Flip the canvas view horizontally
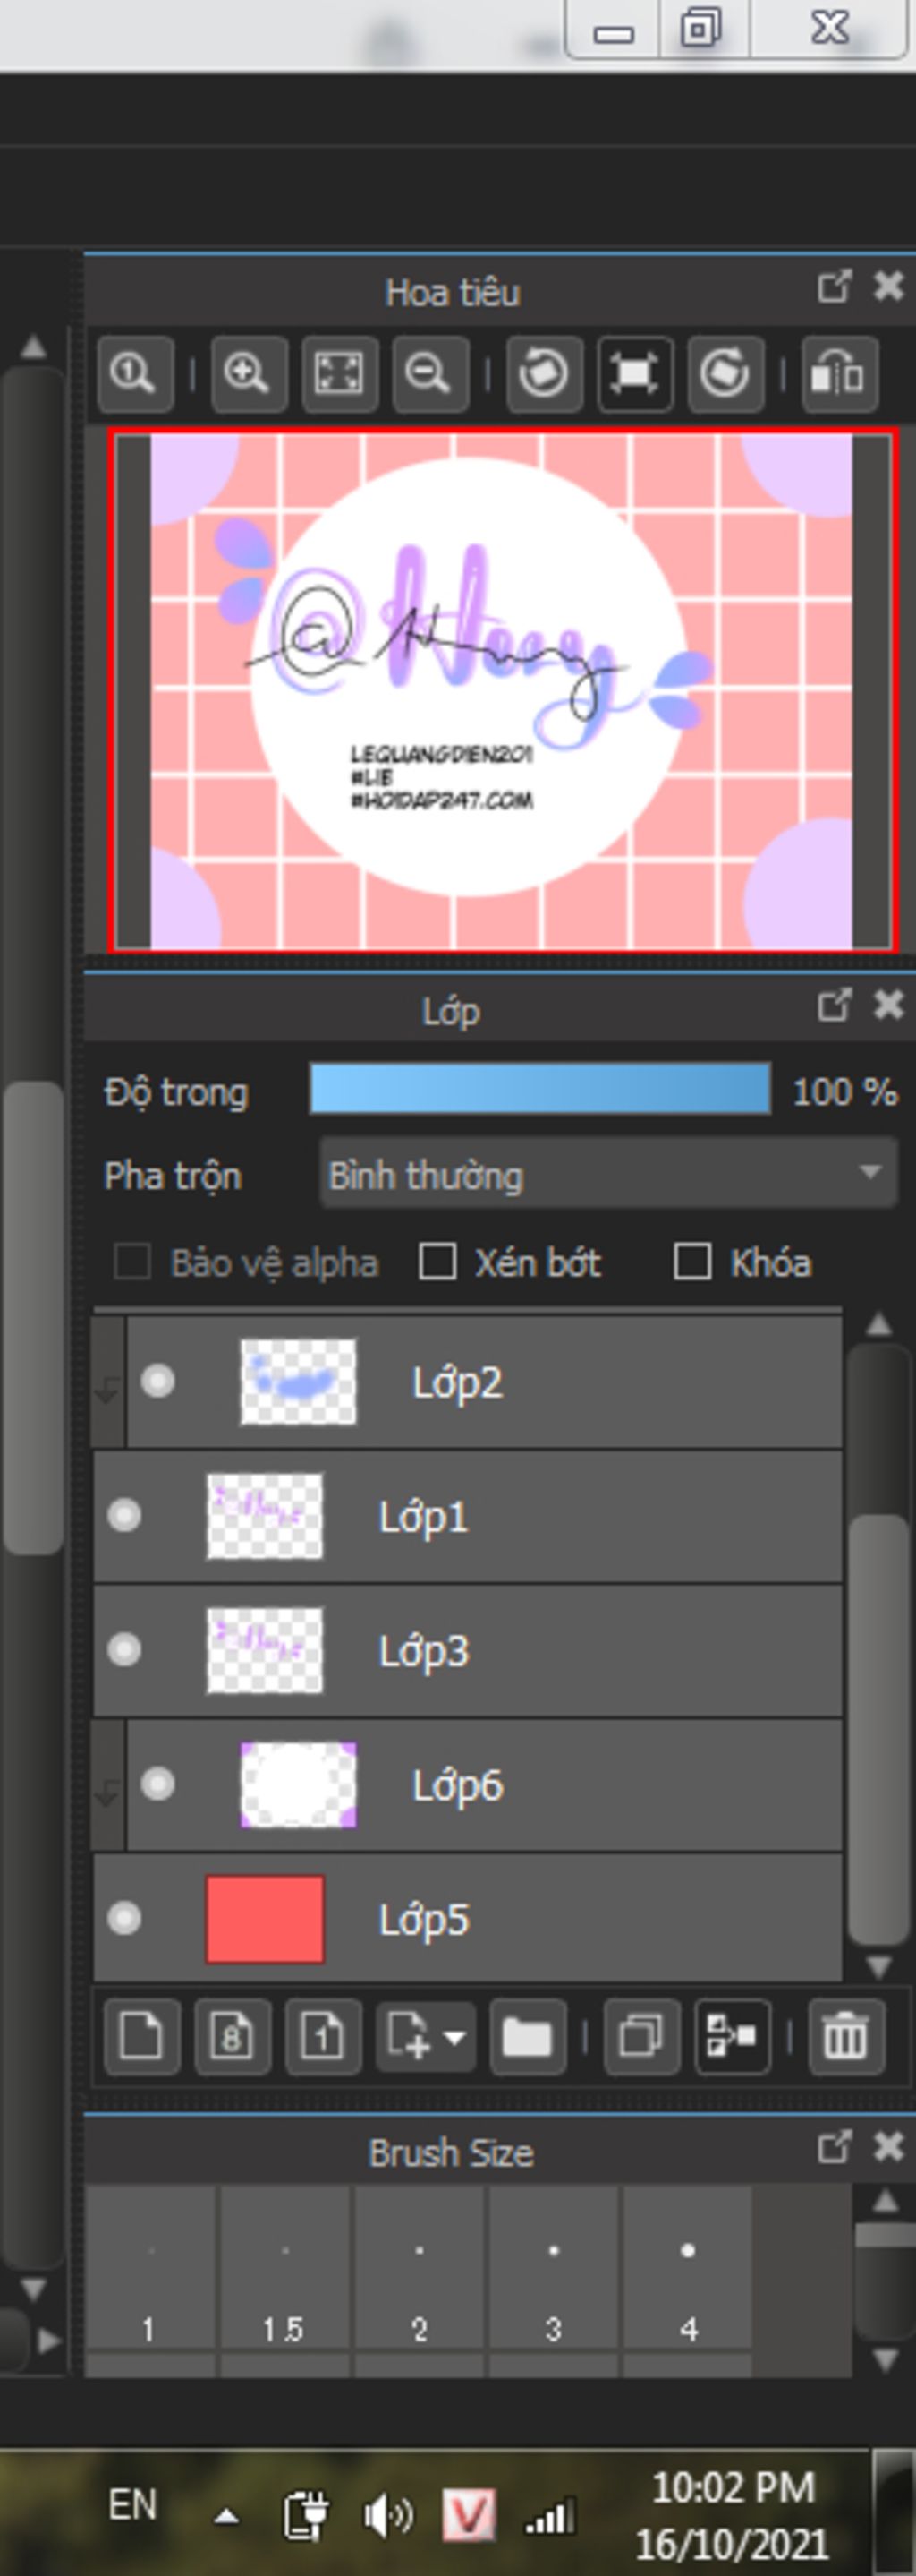The width and height of the screenshot is (916, 2576). (839, 374)
